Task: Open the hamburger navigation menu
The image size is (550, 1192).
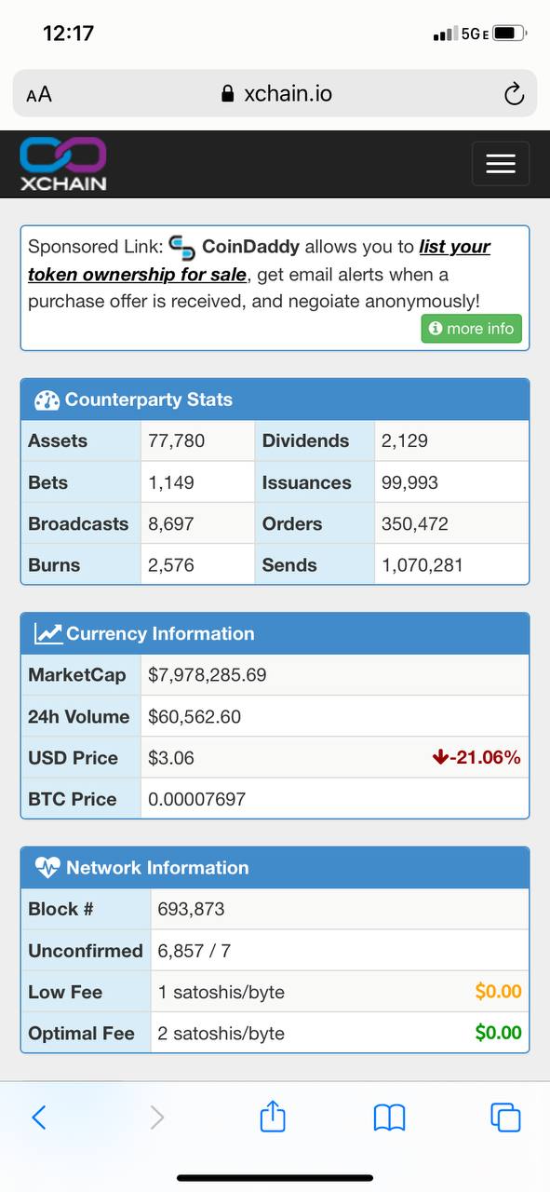Action: click(x=501, y=164)
